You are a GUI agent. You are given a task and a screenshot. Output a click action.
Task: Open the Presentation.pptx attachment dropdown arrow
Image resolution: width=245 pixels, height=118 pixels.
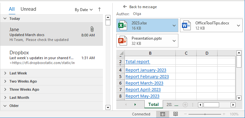pos(174,41)
